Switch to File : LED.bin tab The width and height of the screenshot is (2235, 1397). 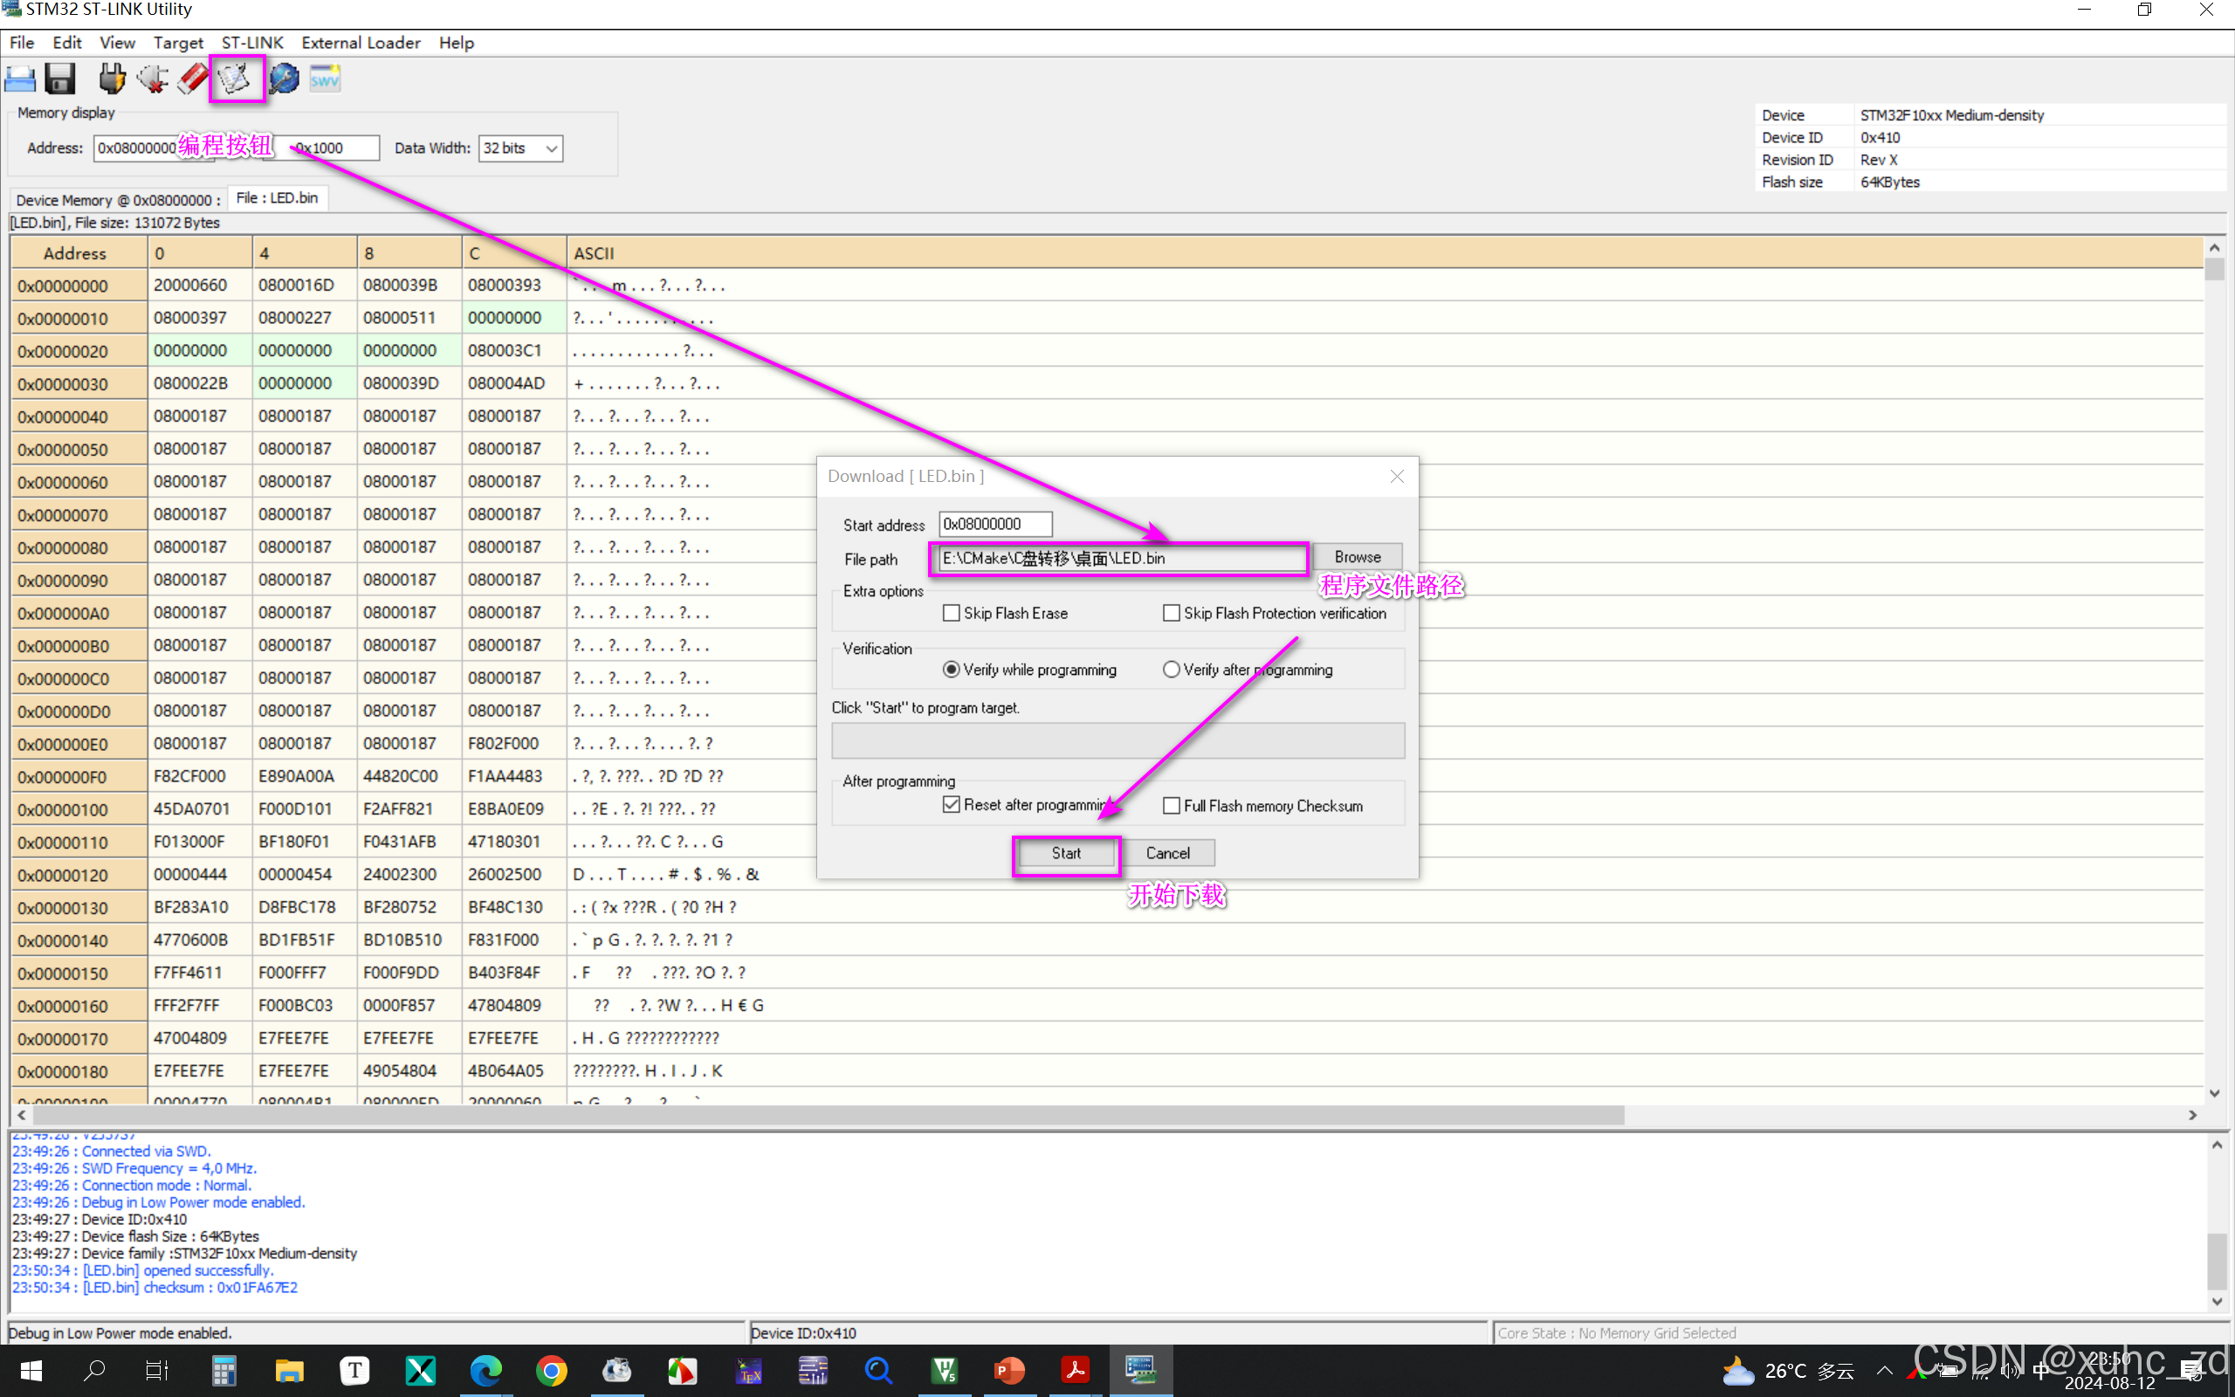click(277, 199)
